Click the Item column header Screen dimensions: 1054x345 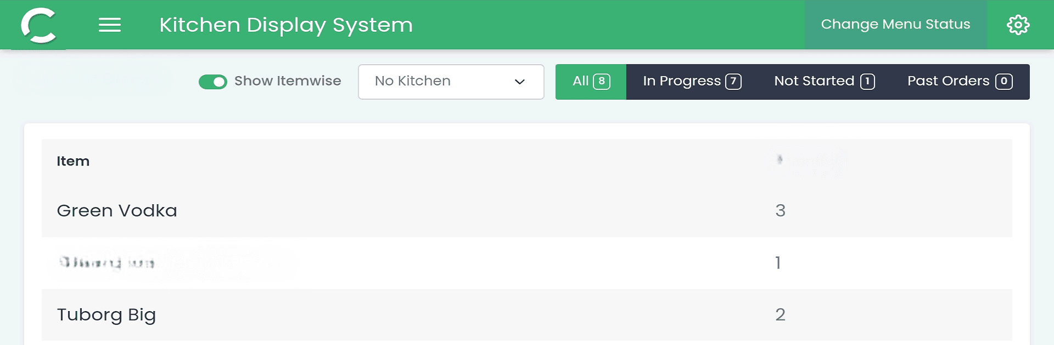(x=73, y=161)
